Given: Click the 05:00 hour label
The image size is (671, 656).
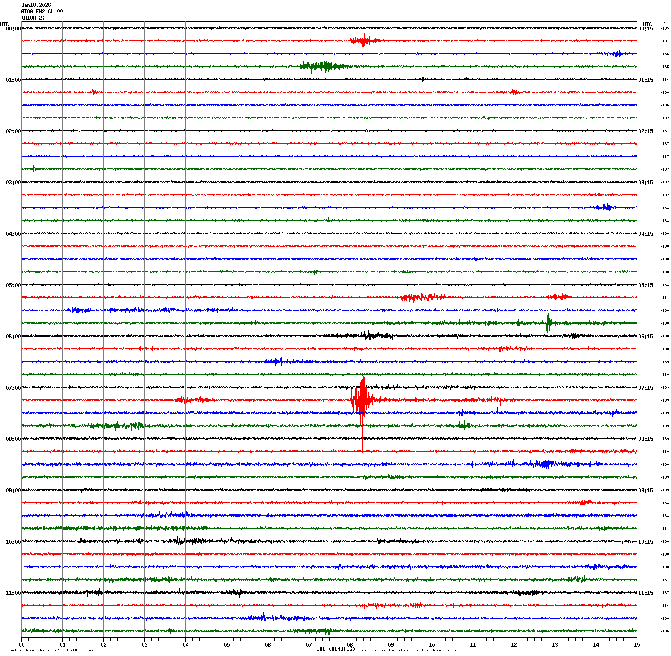Looking at the screenshot, I should coord(13,285).
